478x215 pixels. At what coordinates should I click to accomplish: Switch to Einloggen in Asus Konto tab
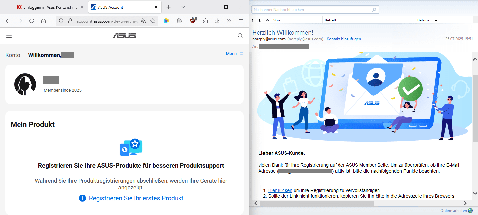pyautogui.click(x=50, y=7)
